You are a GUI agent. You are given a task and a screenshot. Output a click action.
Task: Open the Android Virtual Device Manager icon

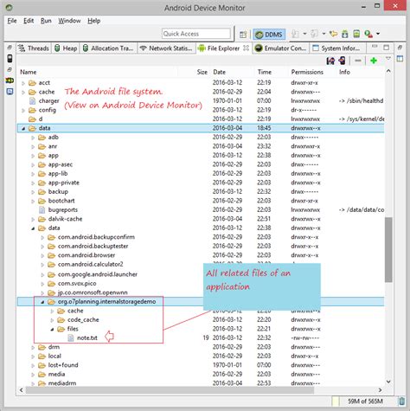coord(356,34)
